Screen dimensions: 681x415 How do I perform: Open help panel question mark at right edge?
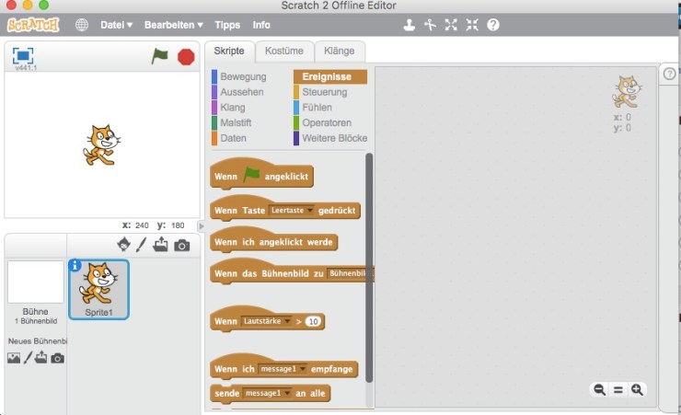pos(669,74)
